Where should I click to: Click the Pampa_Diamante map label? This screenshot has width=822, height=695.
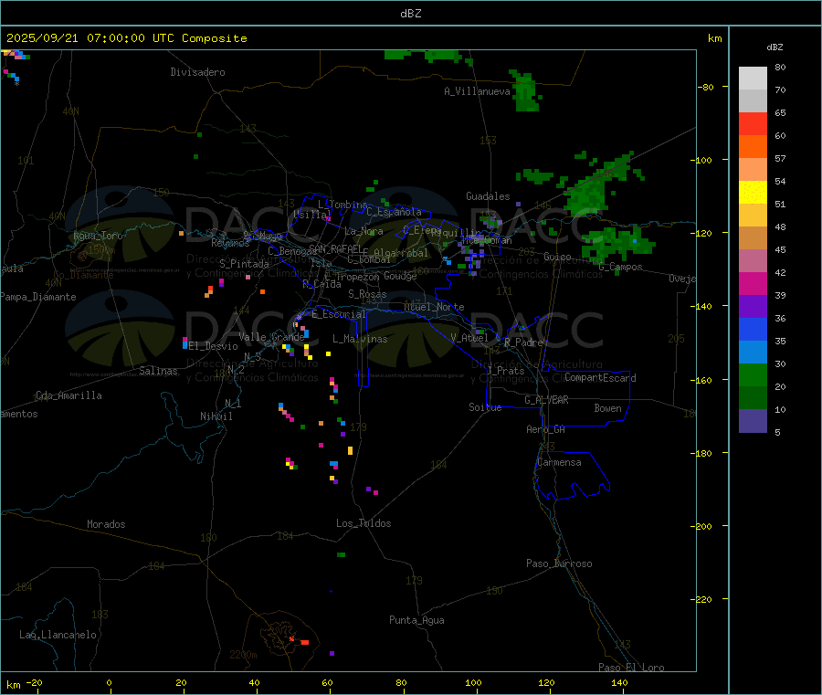click(37, 297)
